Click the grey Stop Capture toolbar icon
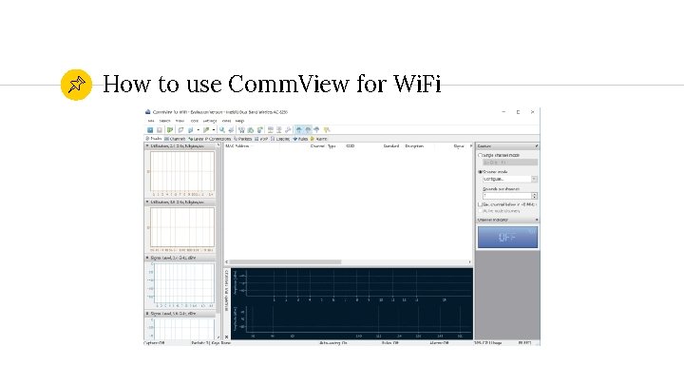The image size is (684, 385). tap(160, 130)
